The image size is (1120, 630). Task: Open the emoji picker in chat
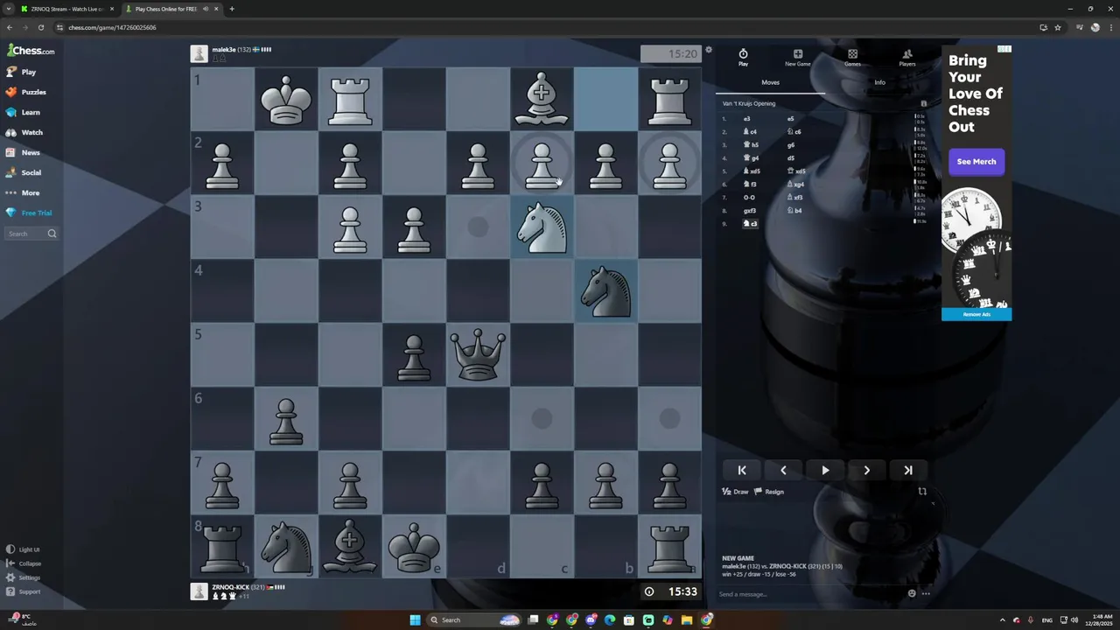[912, 593]
